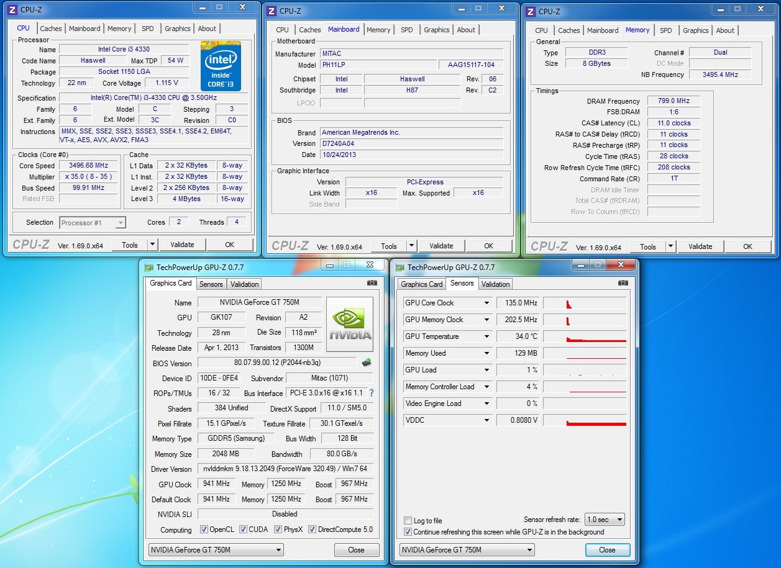Image resolution: width=781 pixels, height=568 pixels.
Task: Switch to Caches tab in CPU-Z CPU window
Action: tap(51, 29)
